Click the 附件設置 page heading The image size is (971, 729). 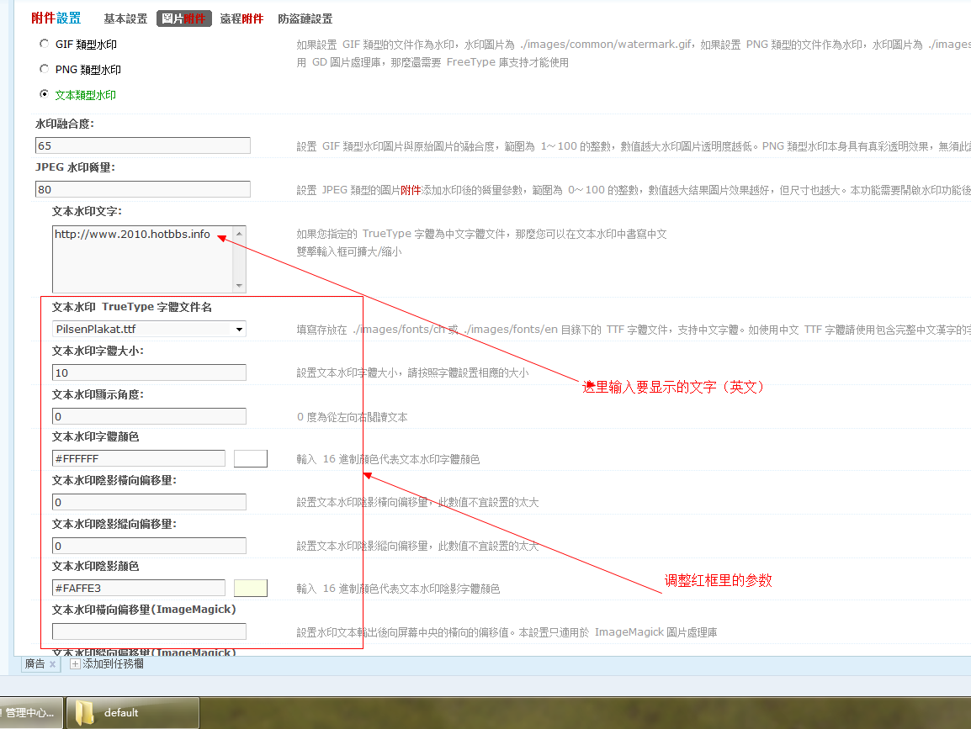click(x=56, y=18)
